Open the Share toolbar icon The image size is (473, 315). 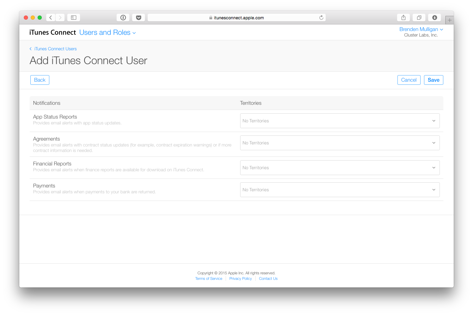[x=404, y=18]
